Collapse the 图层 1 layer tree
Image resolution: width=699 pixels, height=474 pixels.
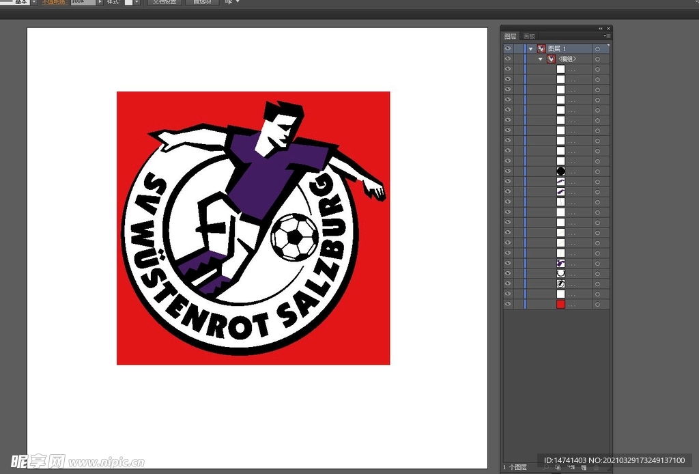point(530,48)
